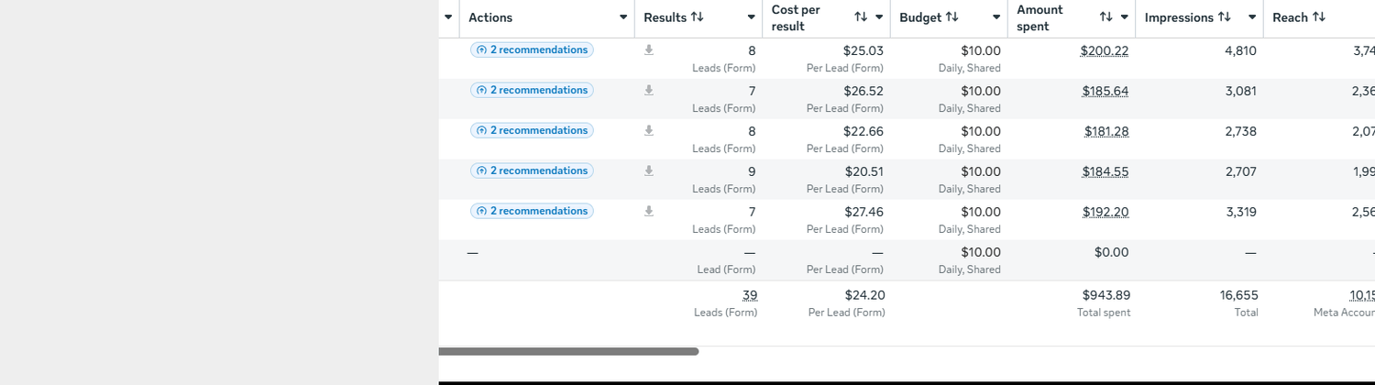Click the $181.28 amount spent link

click(x=1106, y=132)
